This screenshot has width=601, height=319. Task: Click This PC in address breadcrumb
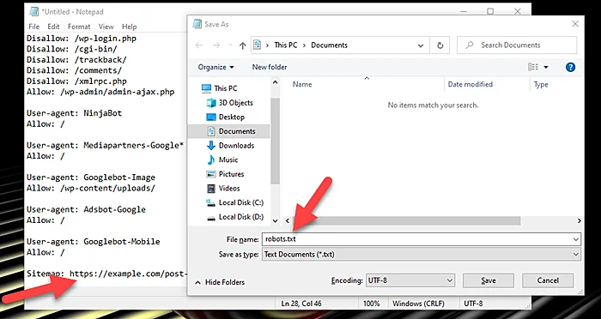[x=286, y=45]
